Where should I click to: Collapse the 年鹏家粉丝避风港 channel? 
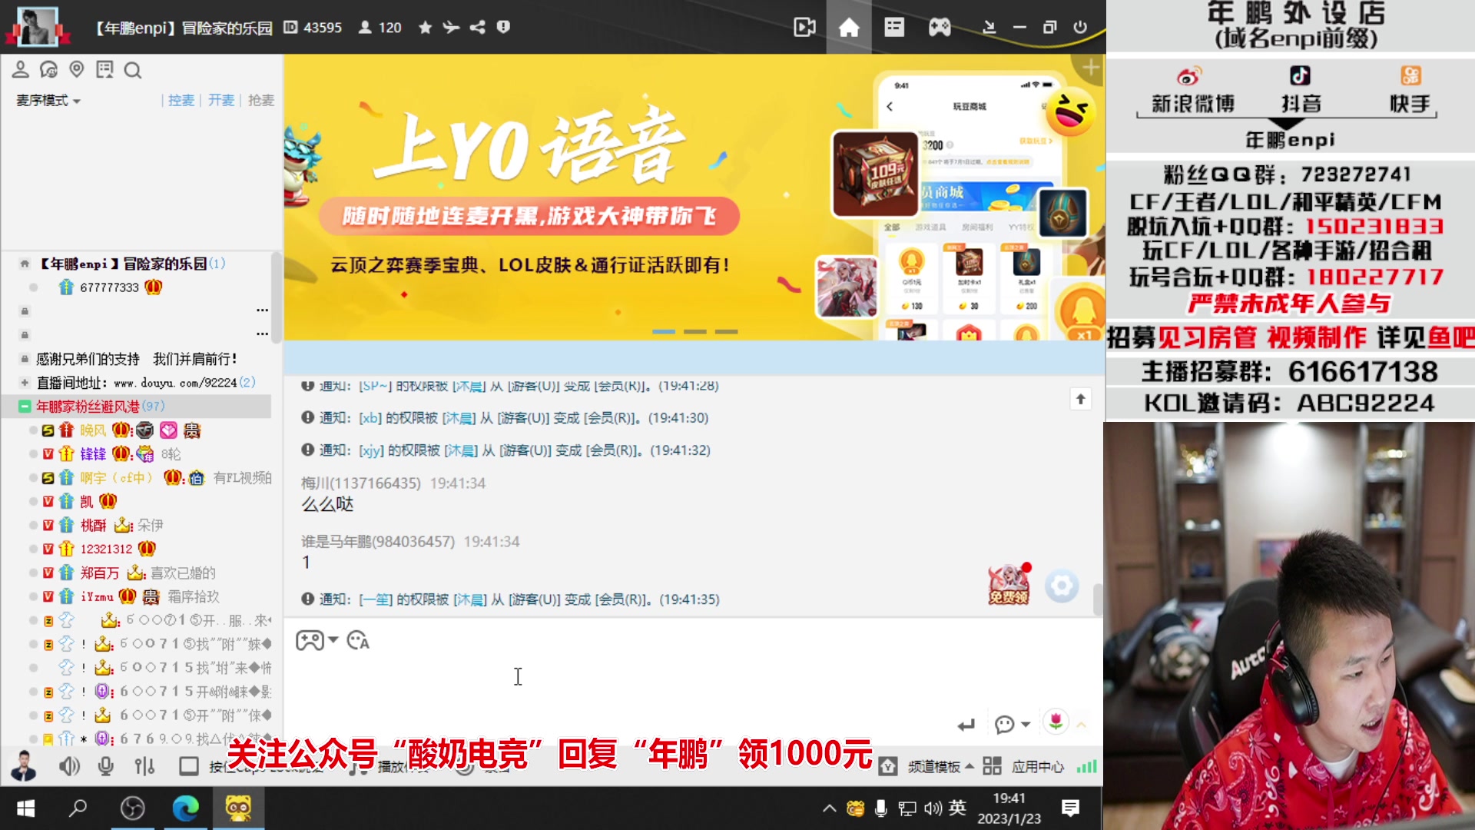(x=25, y=407)
